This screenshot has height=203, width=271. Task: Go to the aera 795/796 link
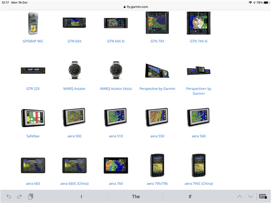[157, 184]
